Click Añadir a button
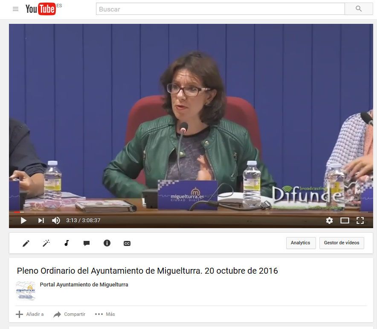This screenshot has height=329, width=377. (30, 314)
